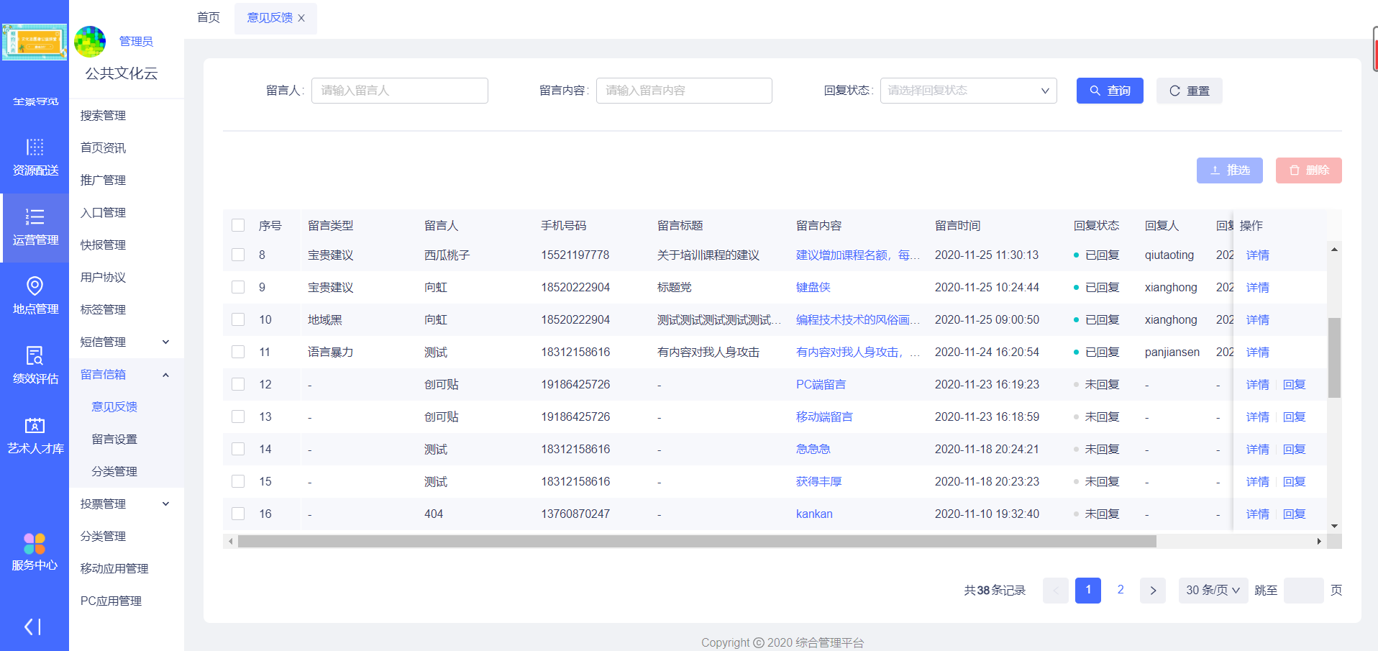Open 艺术人才库 sidebar icon

pyautogui.click(x=35, y=436)
